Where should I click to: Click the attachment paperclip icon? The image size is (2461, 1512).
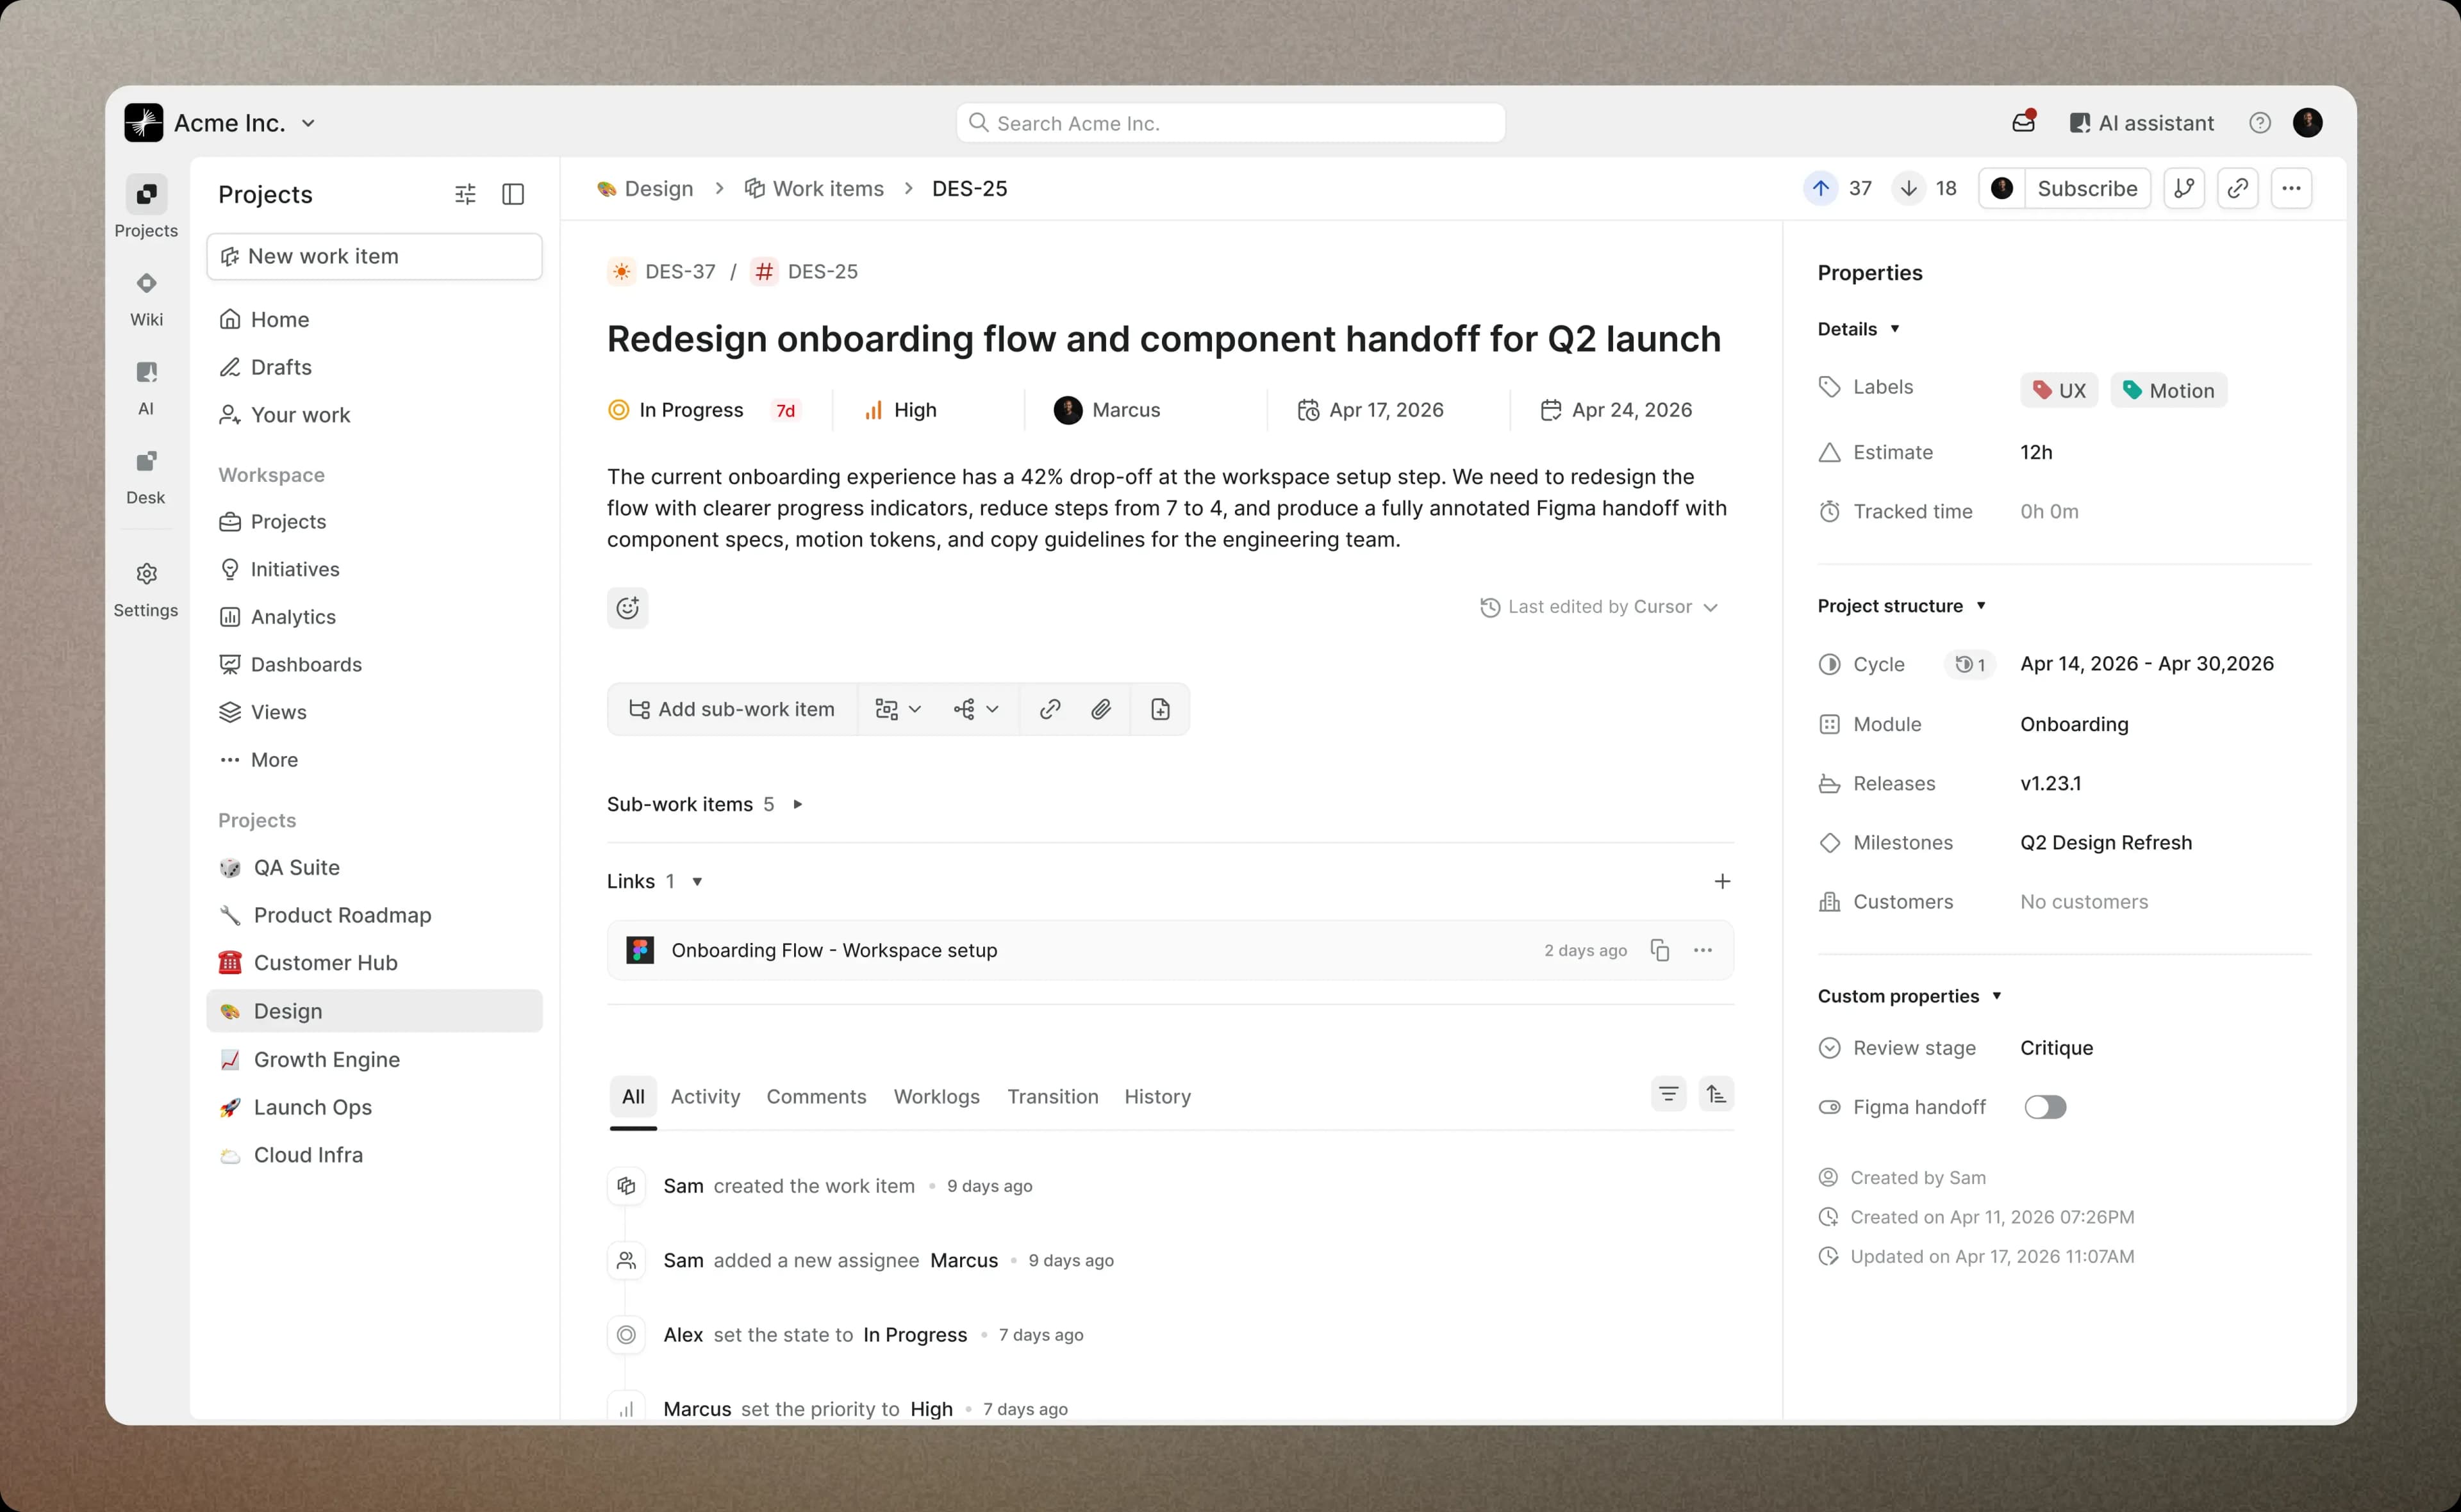[1101, 709]
